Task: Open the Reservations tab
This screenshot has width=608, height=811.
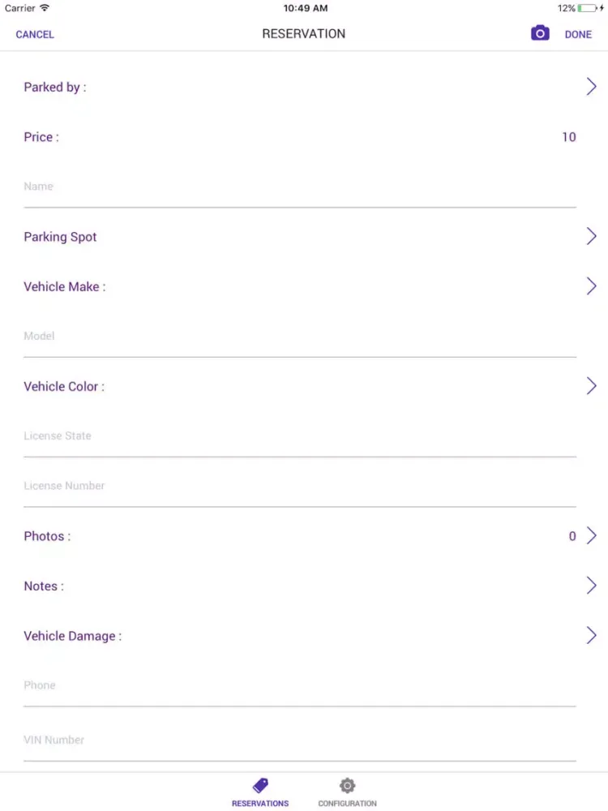Action: click(x=260, y=792)
